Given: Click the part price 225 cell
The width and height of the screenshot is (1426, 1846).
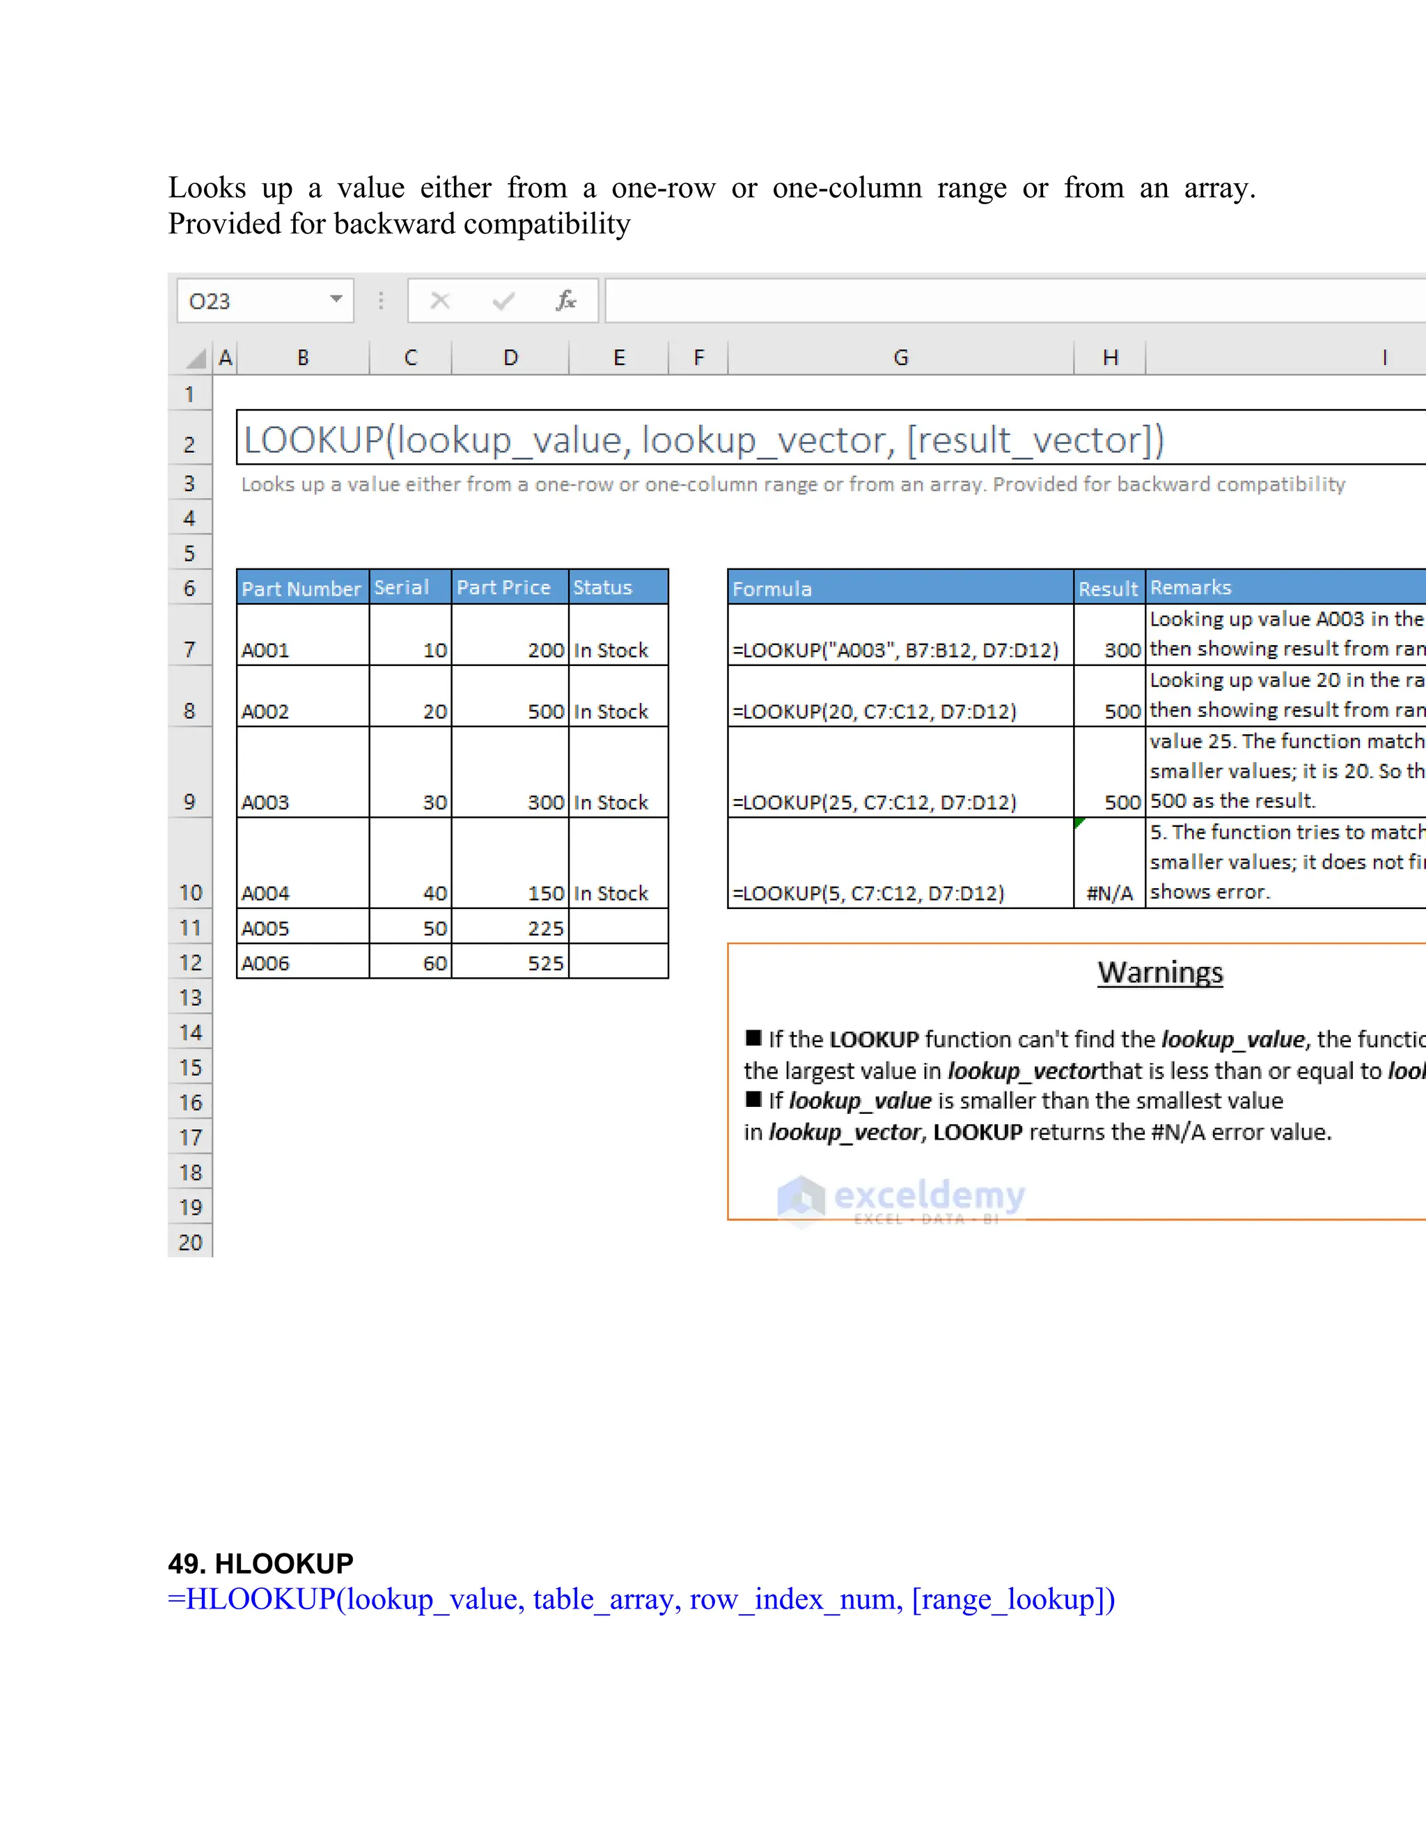Looking at the screenshot, I should coord(510,927).
